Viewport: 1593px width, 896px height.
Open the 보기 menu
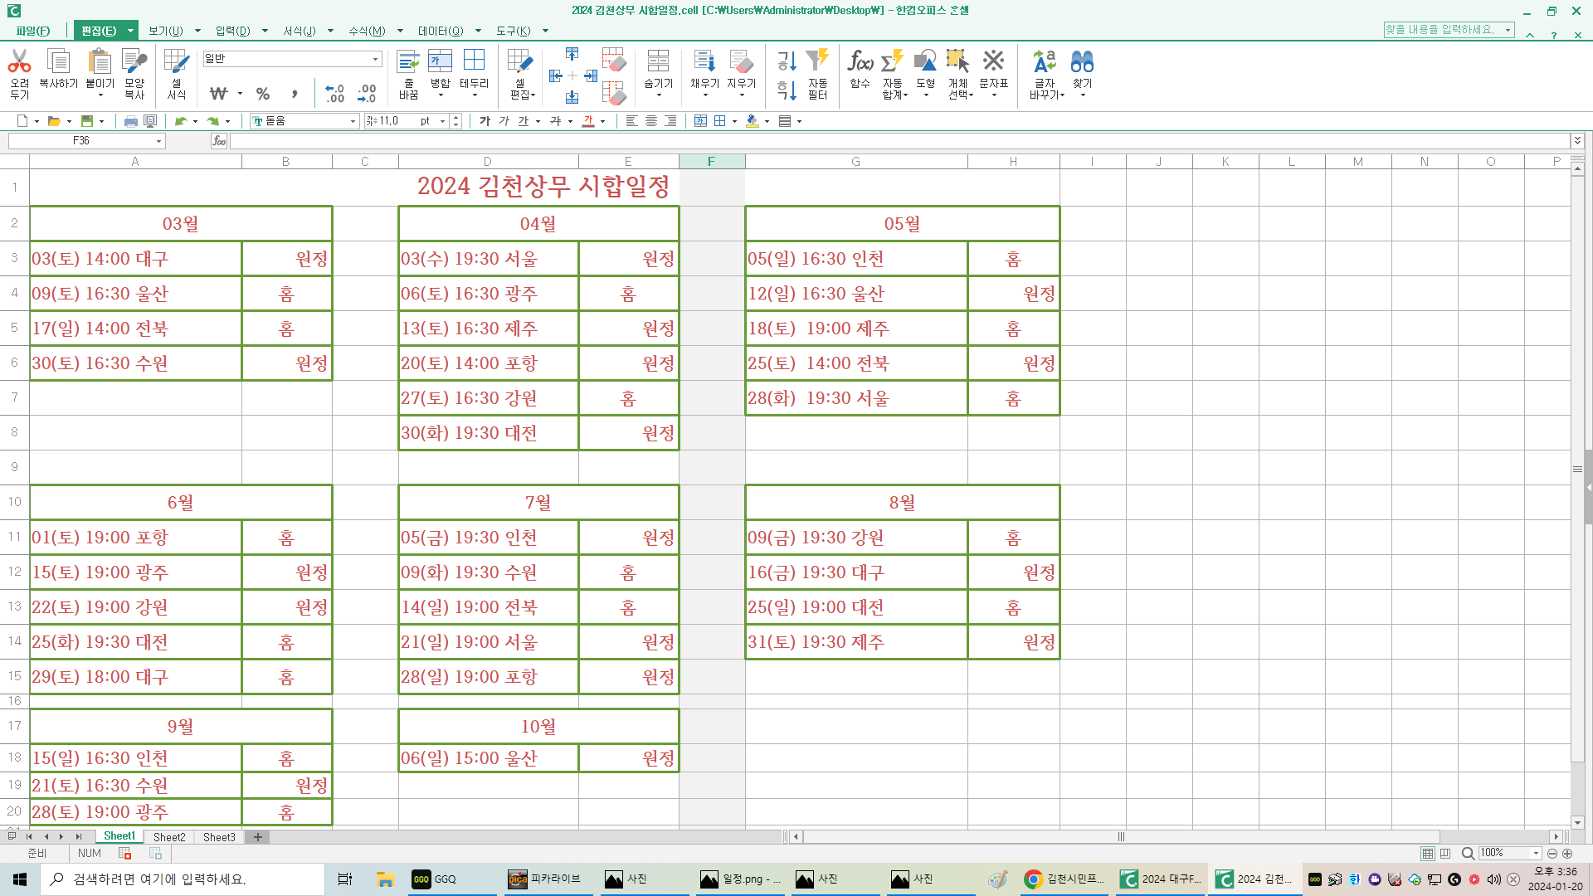166,31
